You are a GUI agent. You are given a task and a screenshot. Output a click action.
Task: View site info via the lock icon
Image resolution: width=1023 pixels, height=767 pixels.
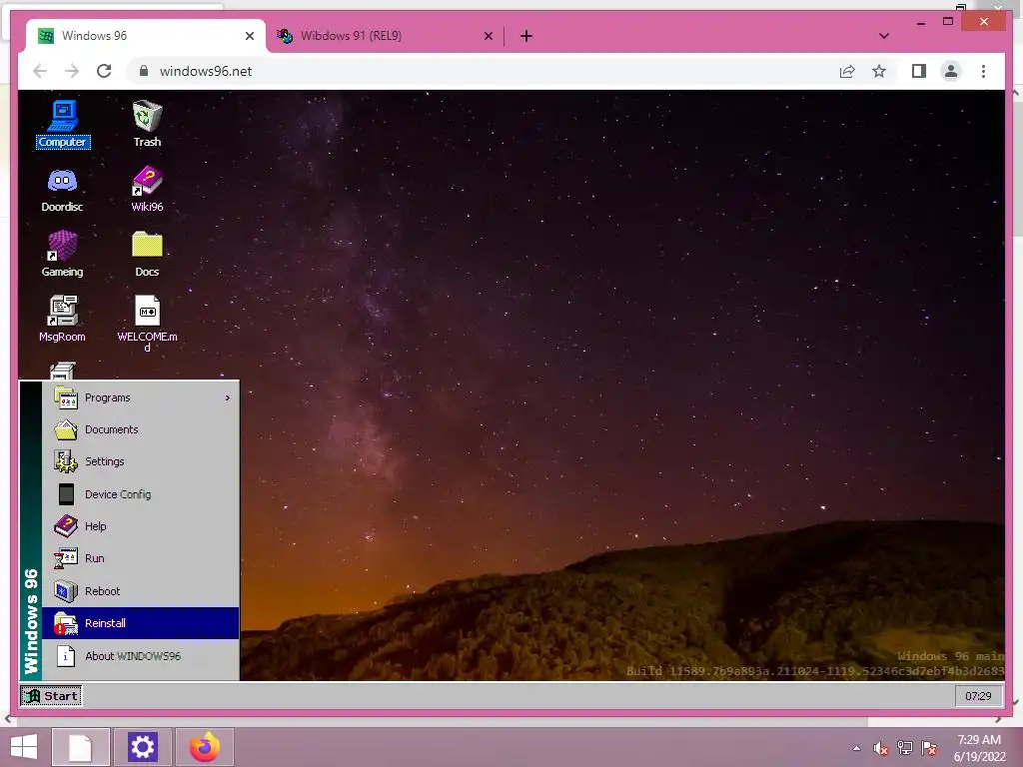(x=144, y=71)
